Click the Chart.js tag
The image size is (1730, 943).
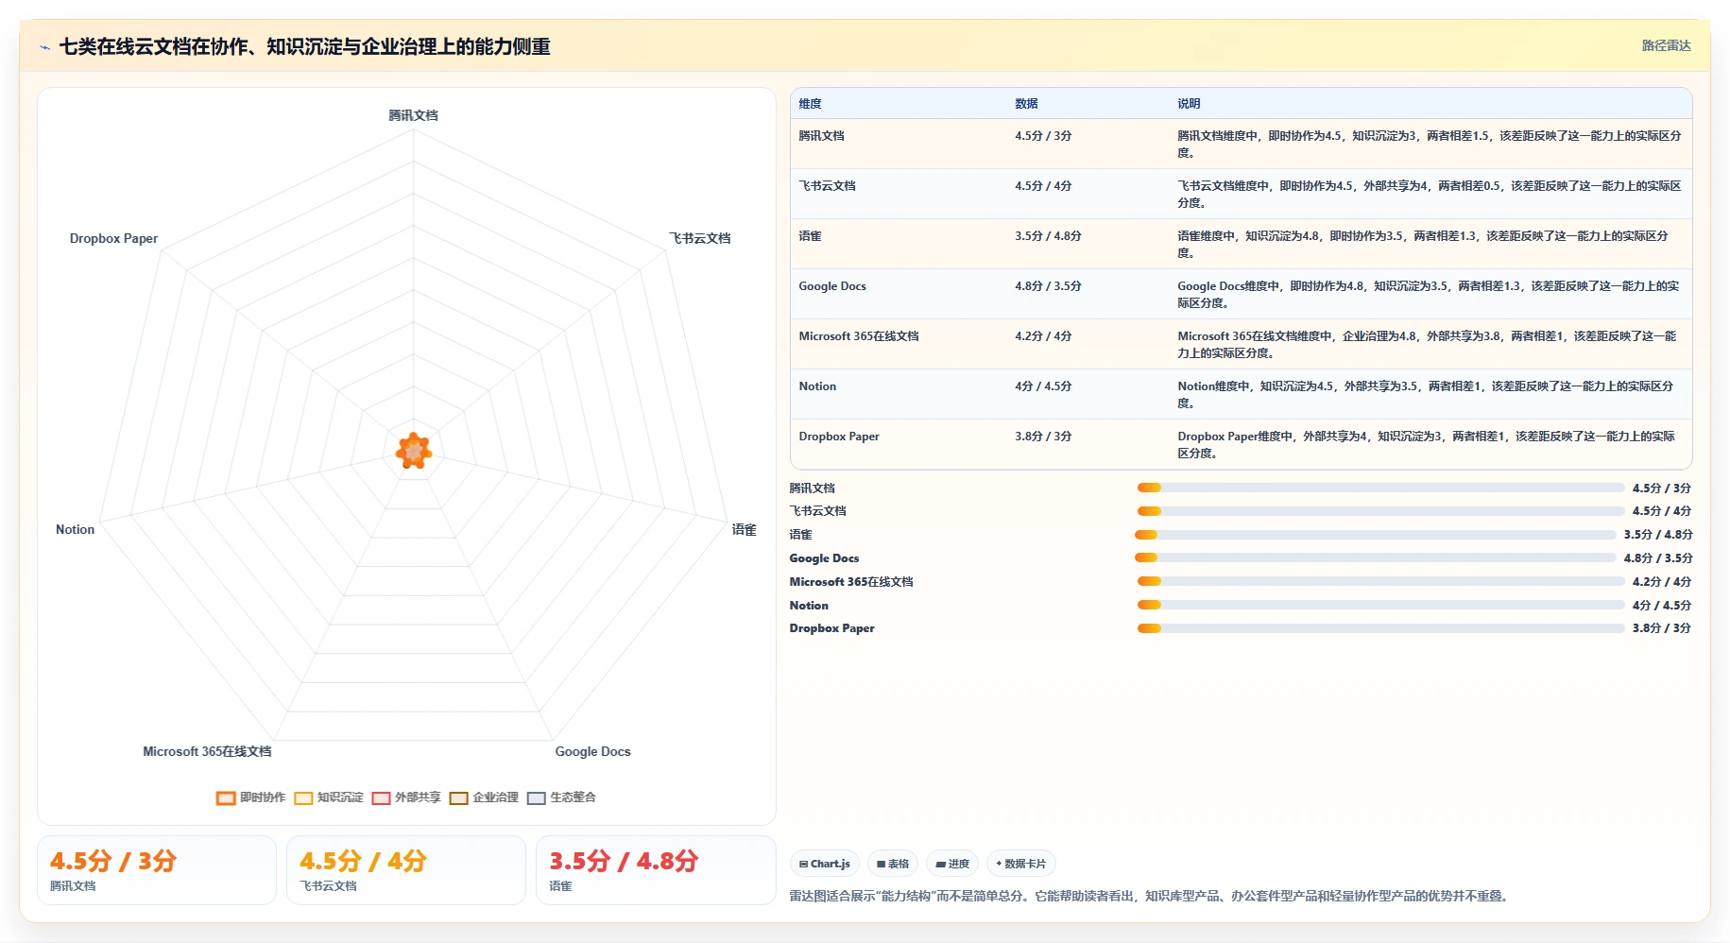[824, 864]
